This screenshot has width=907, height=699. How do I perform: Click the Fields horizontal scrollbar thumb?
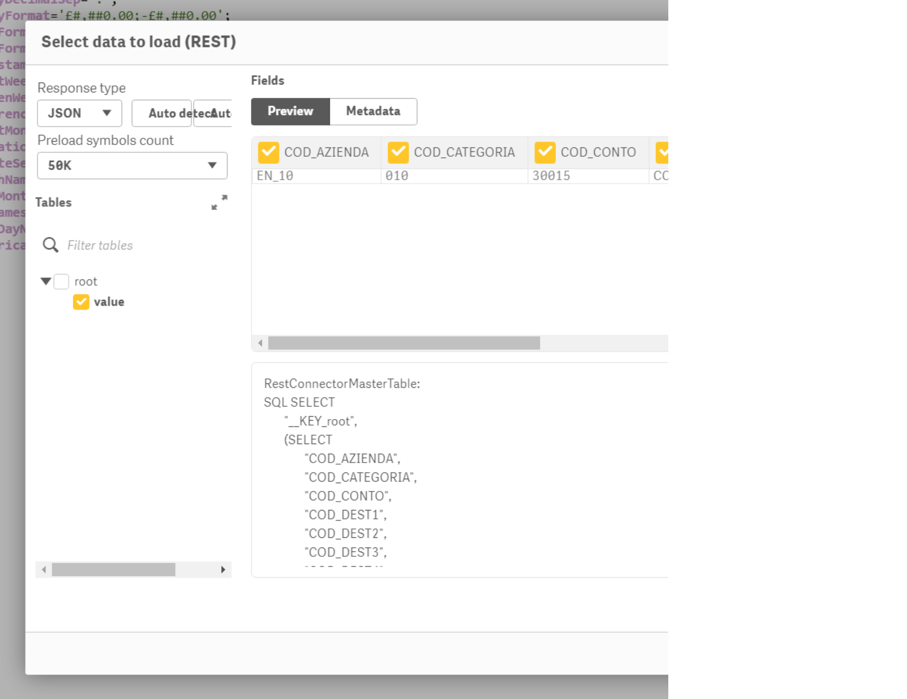404,343
